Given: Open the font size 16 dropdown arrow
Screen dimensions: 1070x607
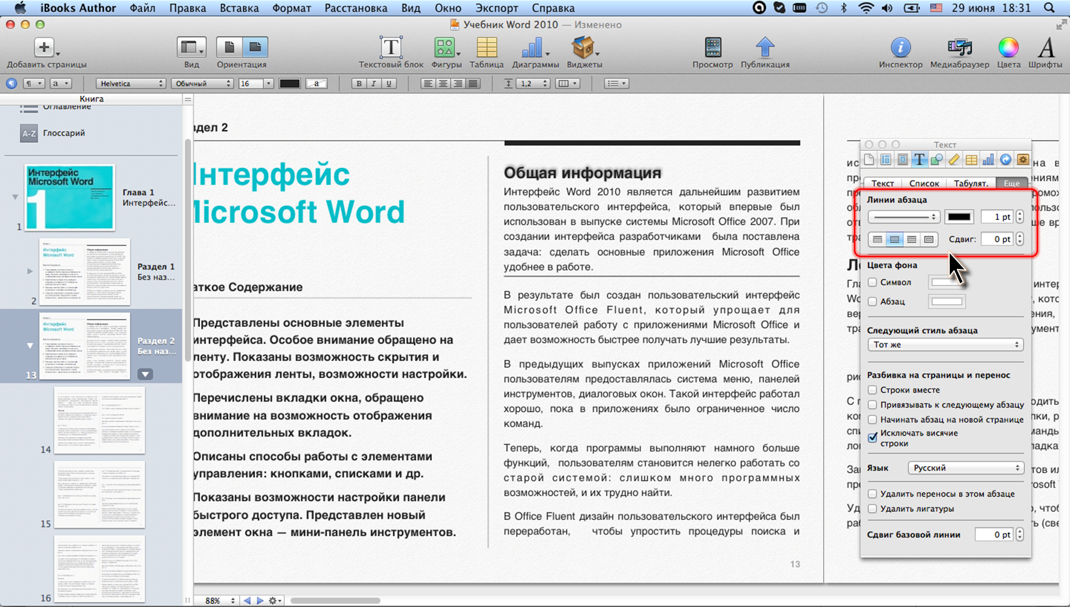Looking at the screenshot, I should click(269, 84).
